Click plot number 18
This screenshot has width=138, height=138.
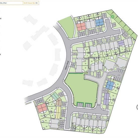tap(85, 64)
